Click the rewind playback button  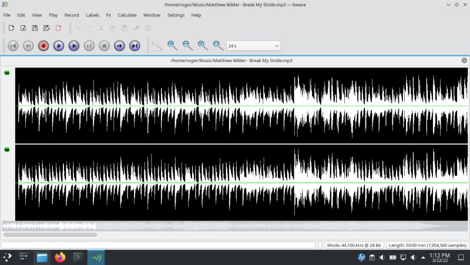pos(28,46)
